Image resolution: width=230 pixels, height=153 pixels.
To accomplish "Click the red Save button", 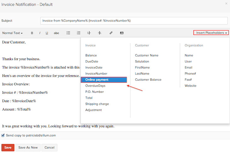I will (8, 147).
